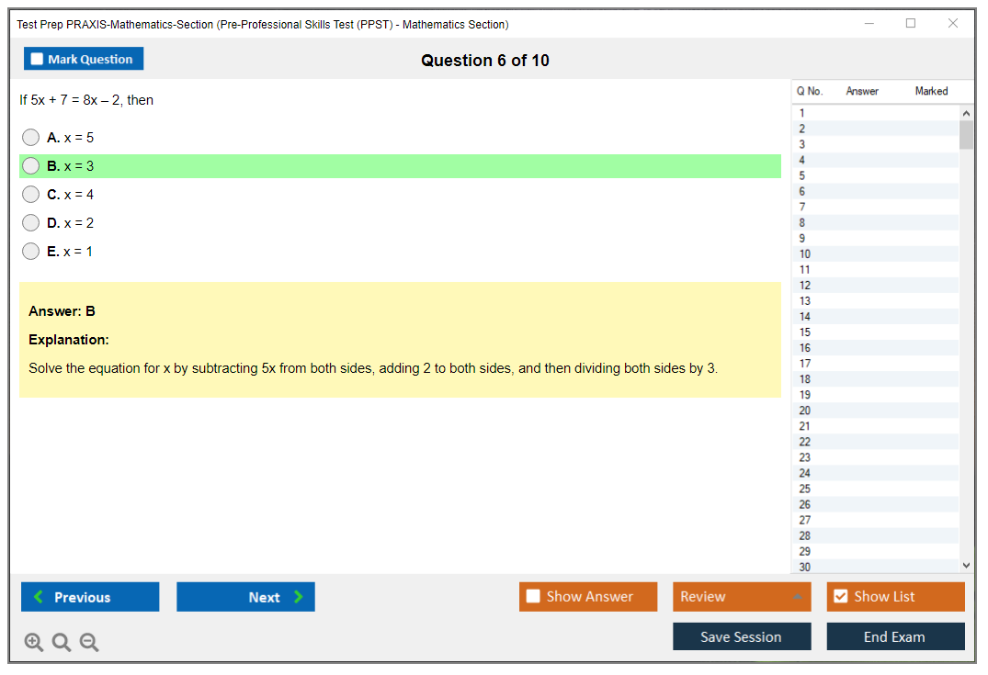Click the Marked column header
This screenshot has width=988, height=675.
tap(931, 91)
